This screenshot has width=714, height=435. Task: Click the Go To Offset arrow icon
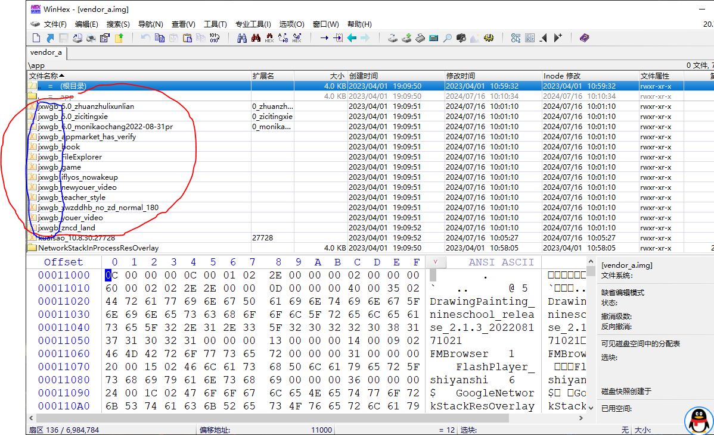(324, 38)
